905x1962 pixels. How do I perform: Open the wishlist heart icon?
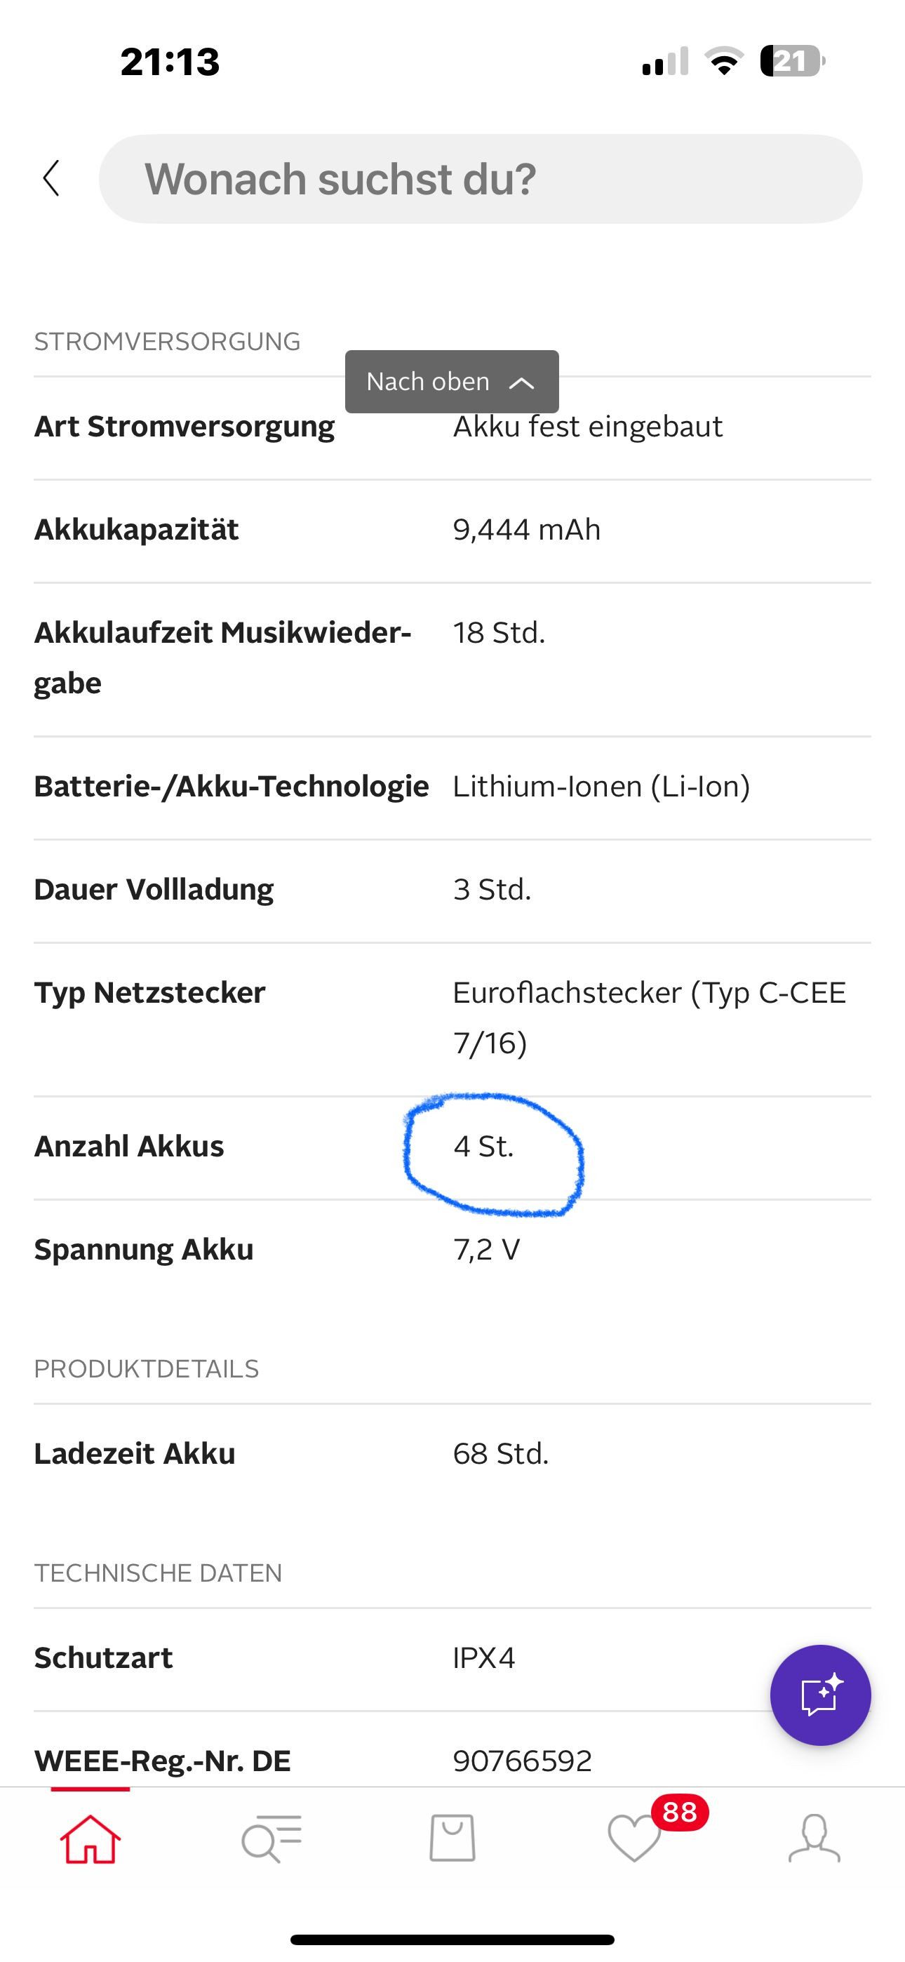pyautogui.click(x=633, y=1840)
